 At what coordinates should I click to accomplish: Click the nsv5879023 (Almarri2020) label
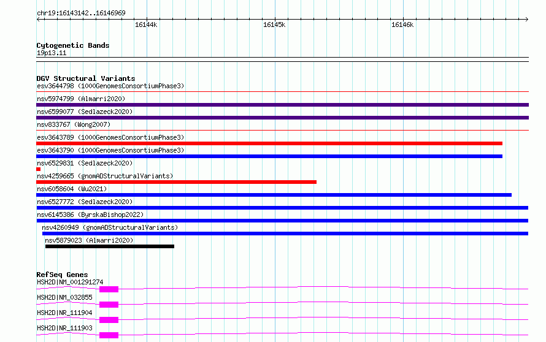pyautogui.click(x=89, y=240)
